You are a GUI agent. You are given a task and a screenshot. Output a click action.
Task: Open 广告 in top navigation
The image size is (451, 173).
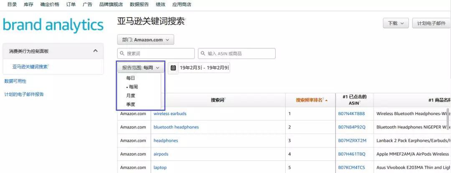[87, 5]
